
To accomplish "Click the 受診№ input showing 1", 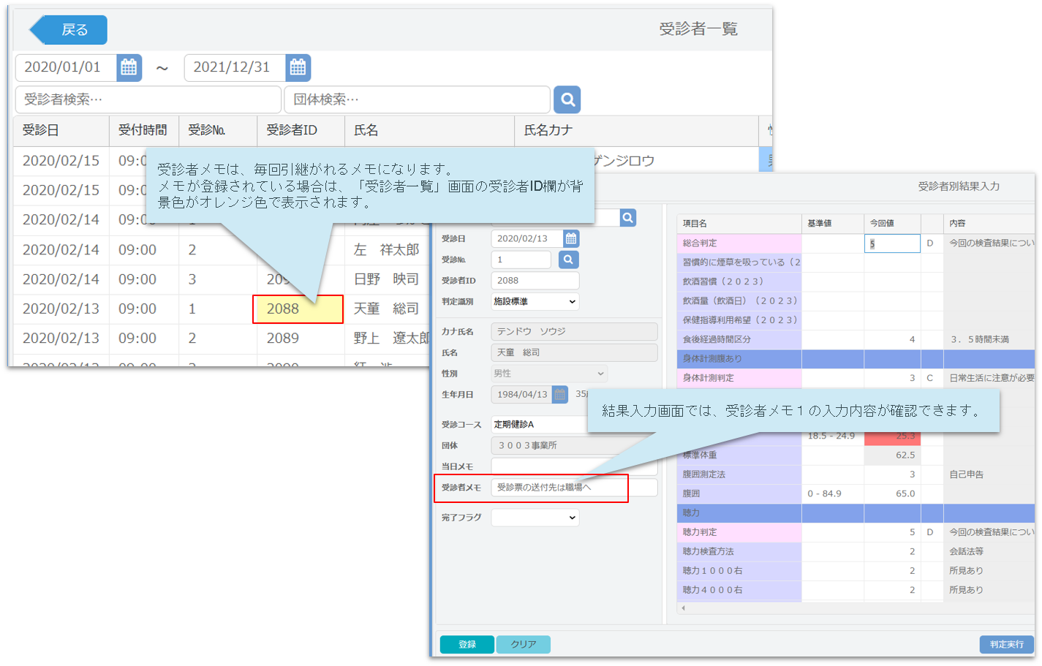I will click(x=521, y=260).
